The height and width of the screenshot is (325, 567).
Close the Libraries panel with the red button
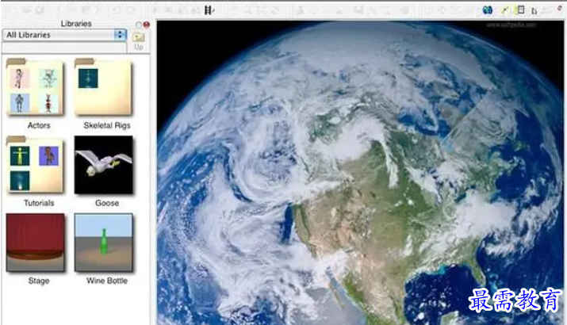[147, 25]
